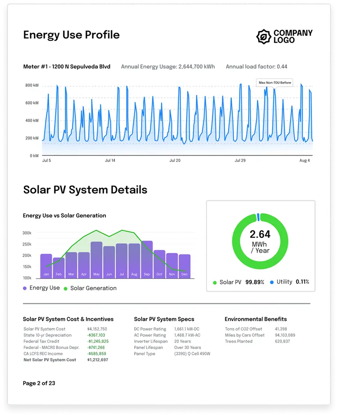338x416 pixels.
Task: Click the Annual Energy Usage text
Action: point(168,67)
